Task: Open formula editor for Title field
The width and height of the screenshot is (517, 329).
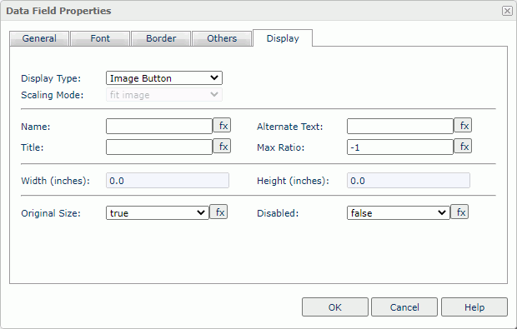Action: (222, 147)
